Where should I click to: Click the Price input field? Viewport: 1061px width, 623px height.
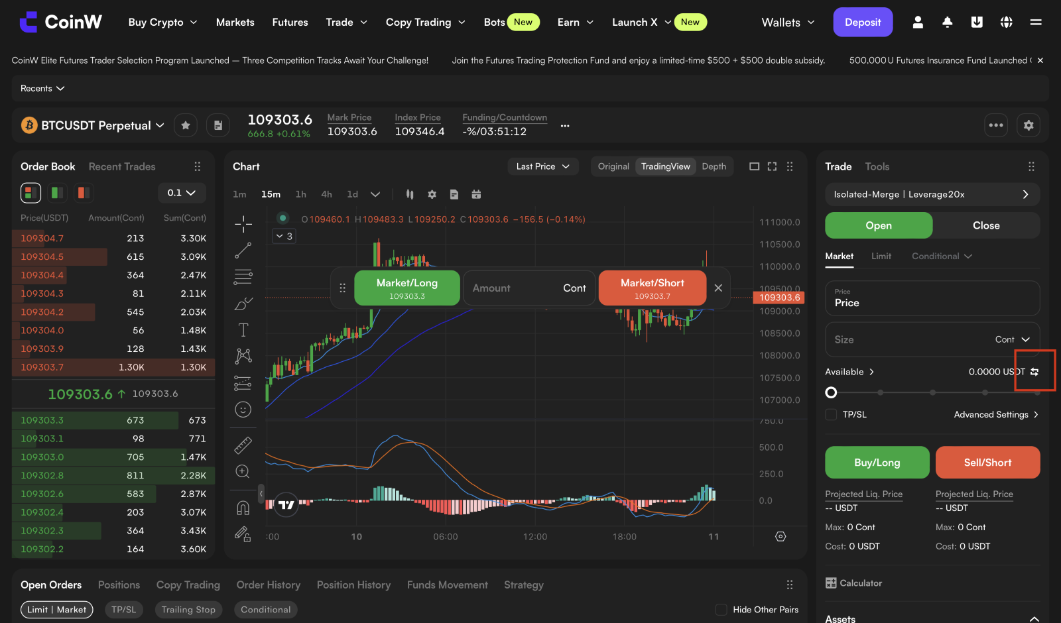tap(932, 298)
